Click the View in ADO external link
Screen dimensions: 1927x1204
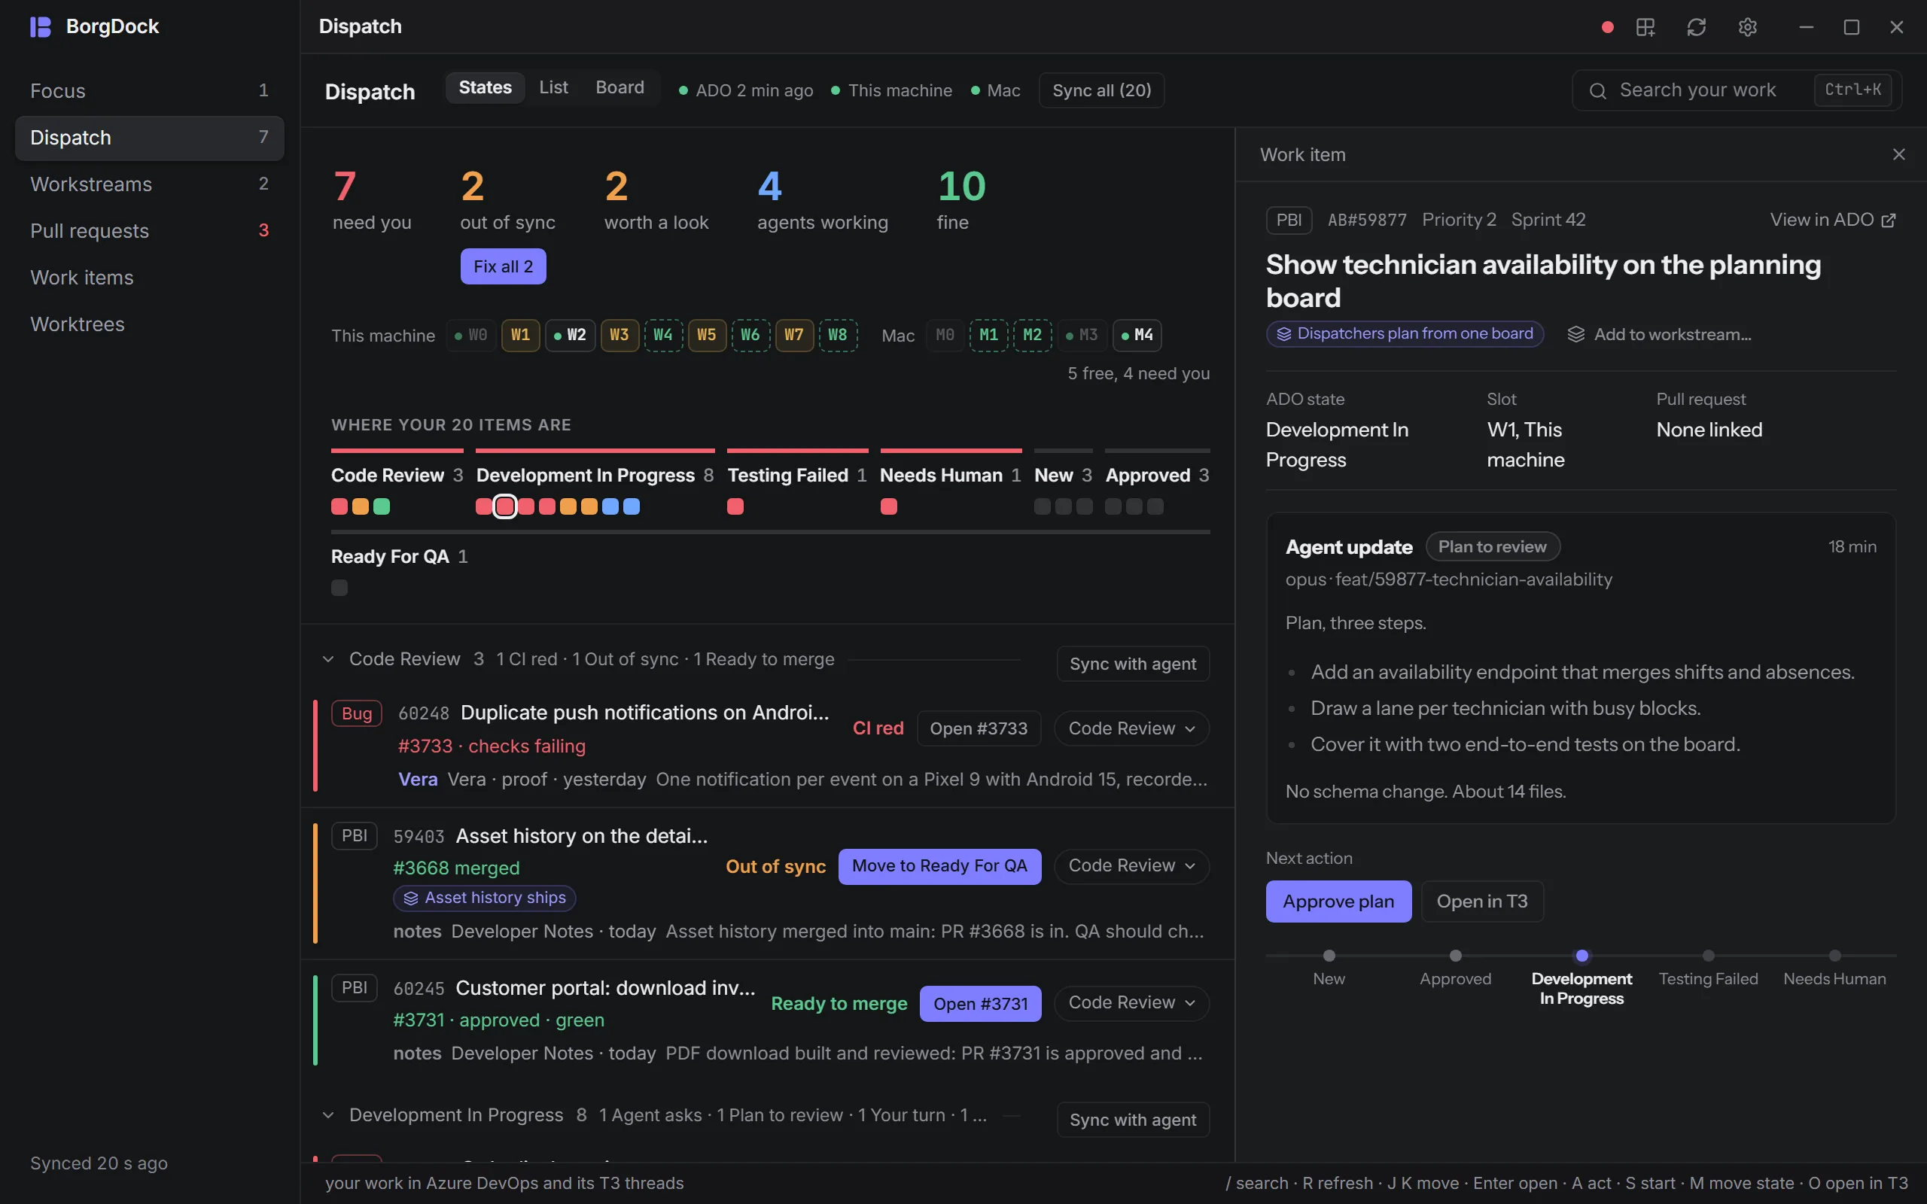(1832, 220)
